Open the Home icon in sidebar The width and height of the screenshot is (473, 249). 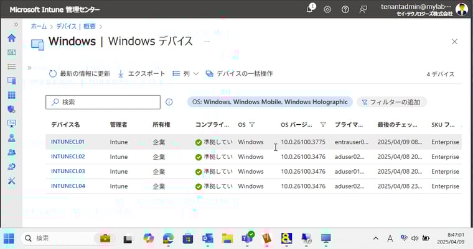pyautogui.click(x=11, y=38)
